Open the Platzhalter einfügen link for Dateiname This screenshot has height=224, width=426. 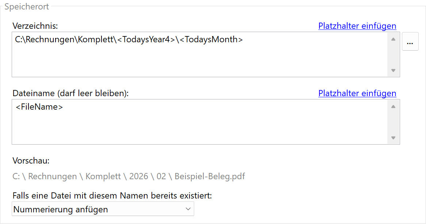(357, 93)
